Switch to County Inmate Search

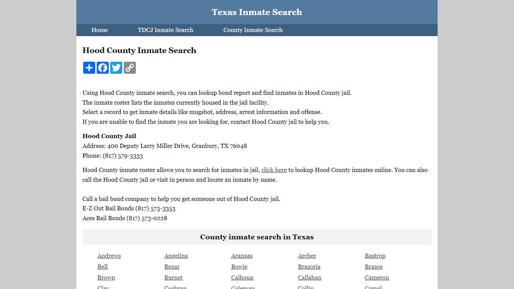[x=252, y=30]
